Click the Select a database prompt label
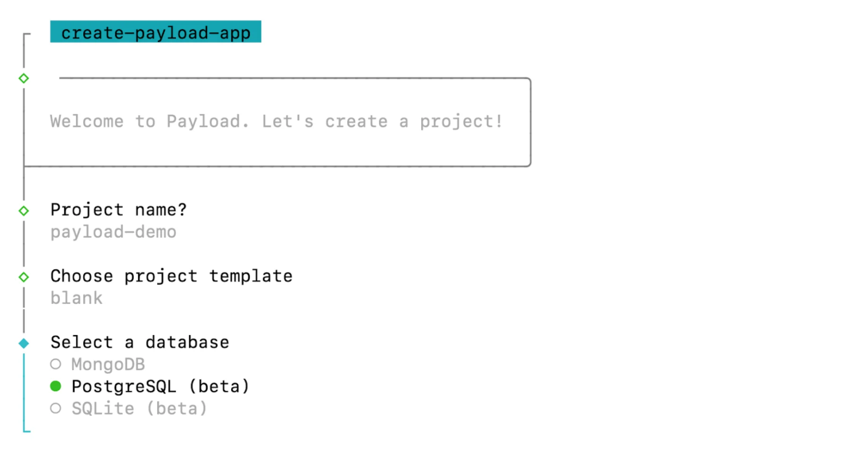 point(139,342)
